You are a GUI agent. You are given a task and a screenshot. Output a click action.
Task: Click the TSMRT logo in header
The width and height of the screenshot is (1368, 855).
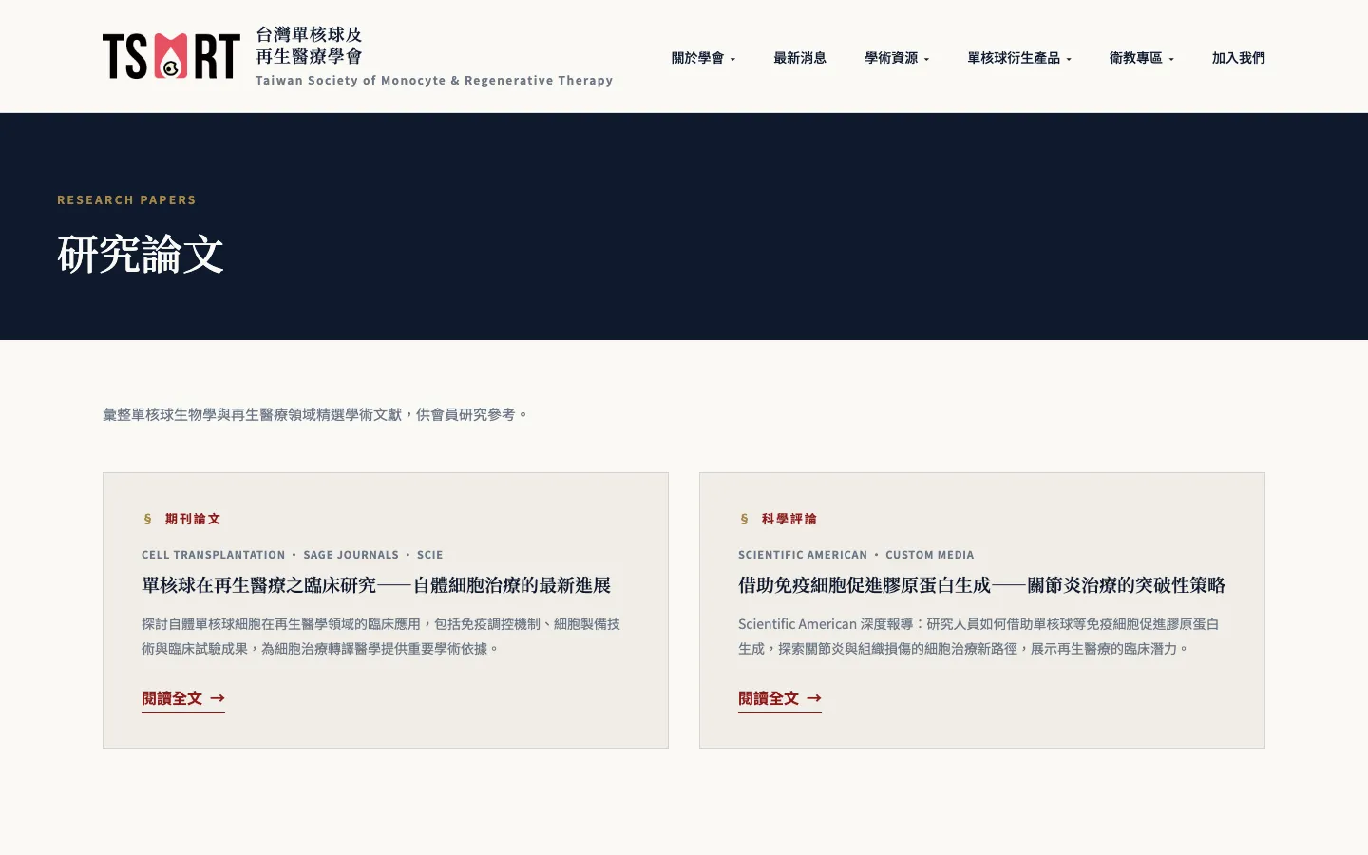click(x=171, y=56)
